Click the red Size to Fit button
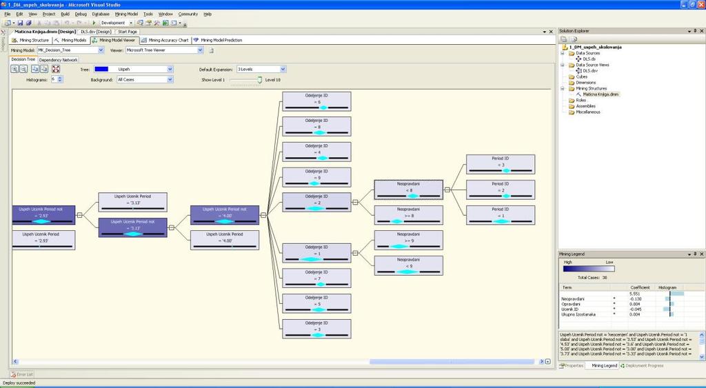This screenshot has height=388, width=706. [x=56, y=69]
